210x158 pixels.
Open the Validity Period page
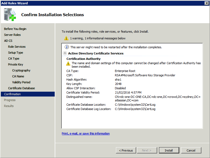click(x=21, y=82)
